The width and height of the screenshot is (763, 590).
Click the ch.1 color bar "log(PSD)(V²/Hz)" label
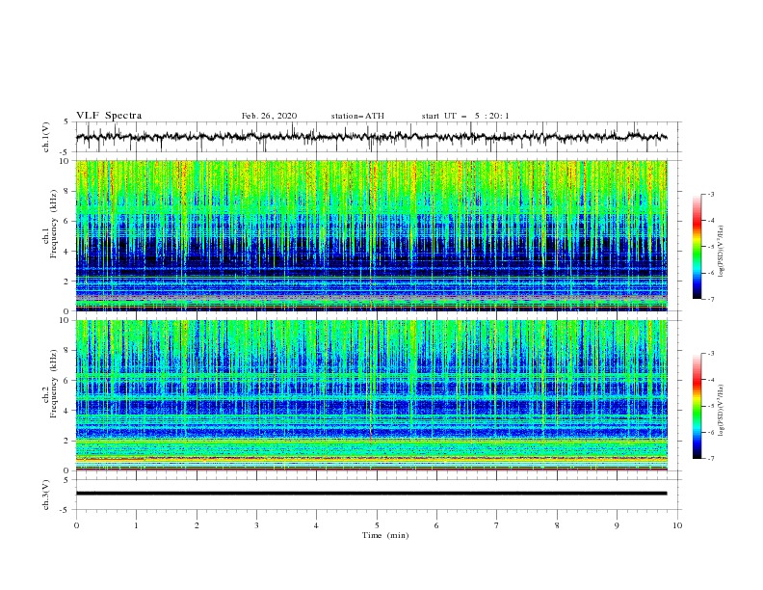(722, 252)
